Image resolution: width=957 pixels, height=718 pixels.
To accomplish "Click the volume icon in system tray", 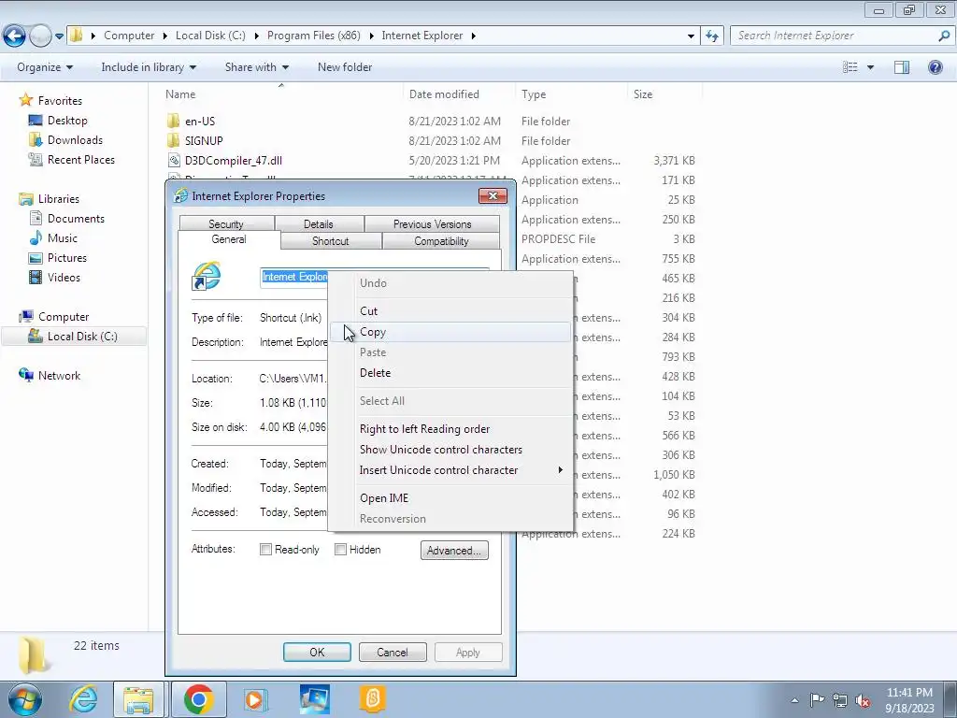I will [863, 701].
